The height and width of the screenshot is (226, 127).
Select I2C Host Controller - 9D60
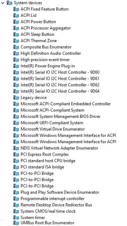point(60,72)
